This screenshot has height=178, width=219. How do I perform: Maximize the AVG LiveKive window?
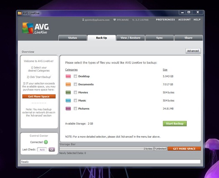point(189,12)
